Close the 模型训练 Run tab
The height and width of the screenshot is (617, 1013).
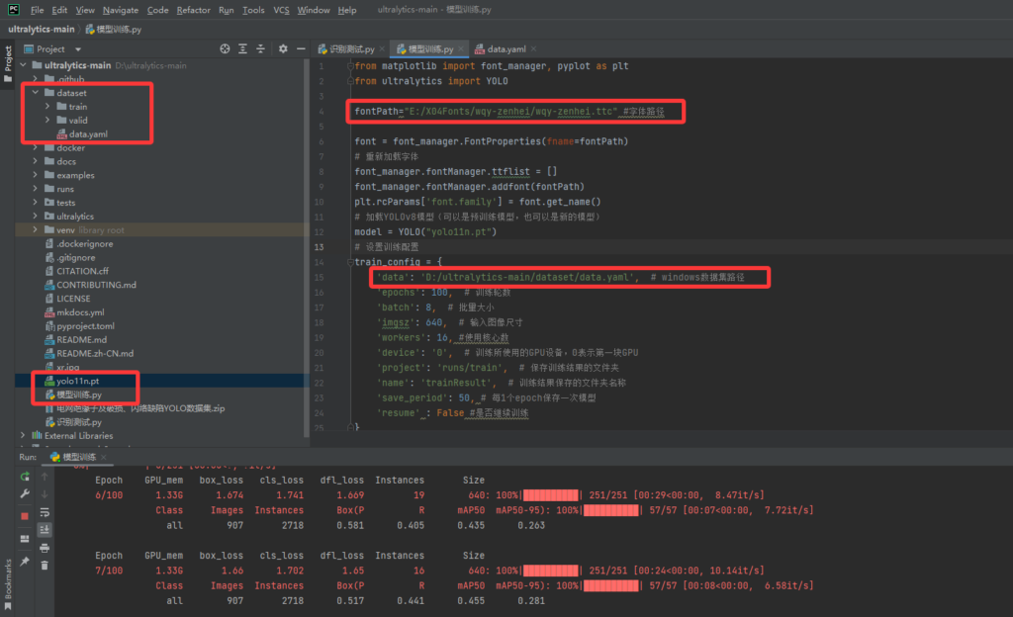[103, 457]
